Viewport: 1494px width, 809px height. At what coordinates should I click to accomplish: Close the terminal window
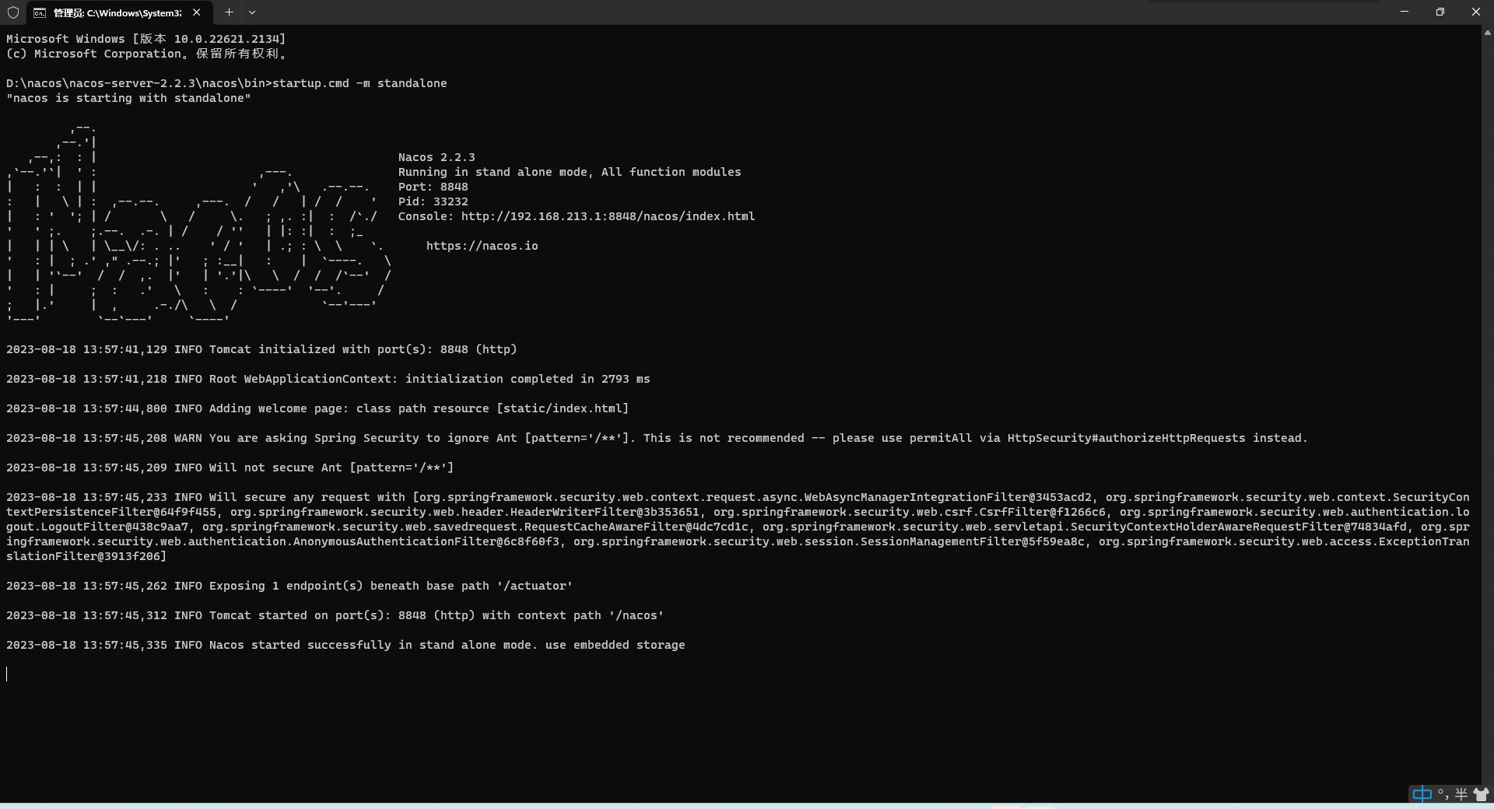coord(1476,12)
